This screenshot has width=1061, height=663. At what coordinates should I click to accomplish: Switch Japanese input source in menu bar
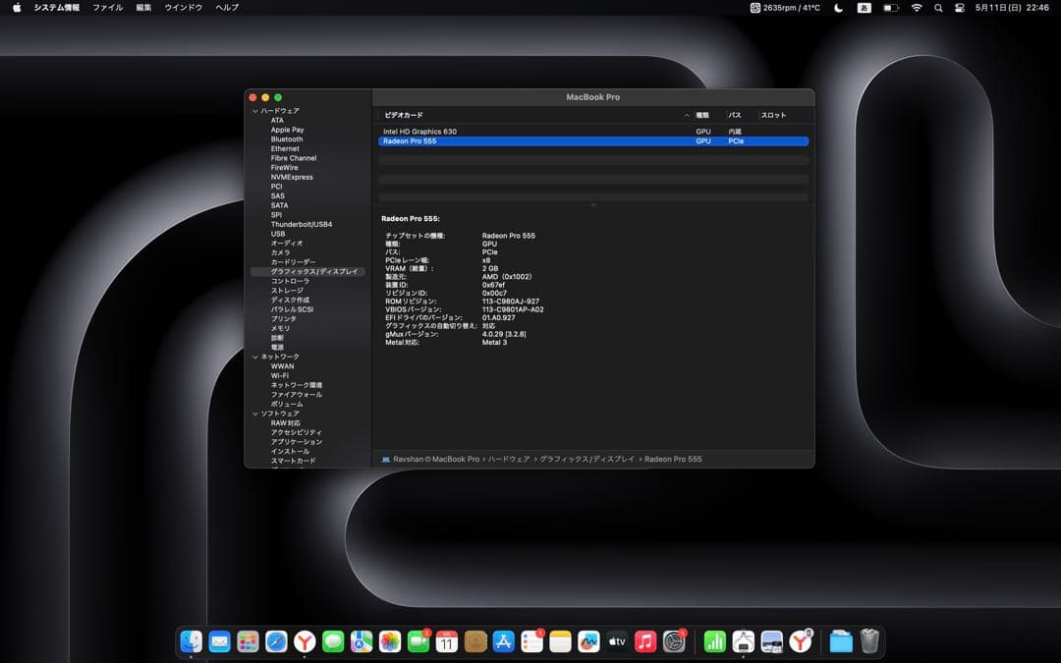coord(865,8)
